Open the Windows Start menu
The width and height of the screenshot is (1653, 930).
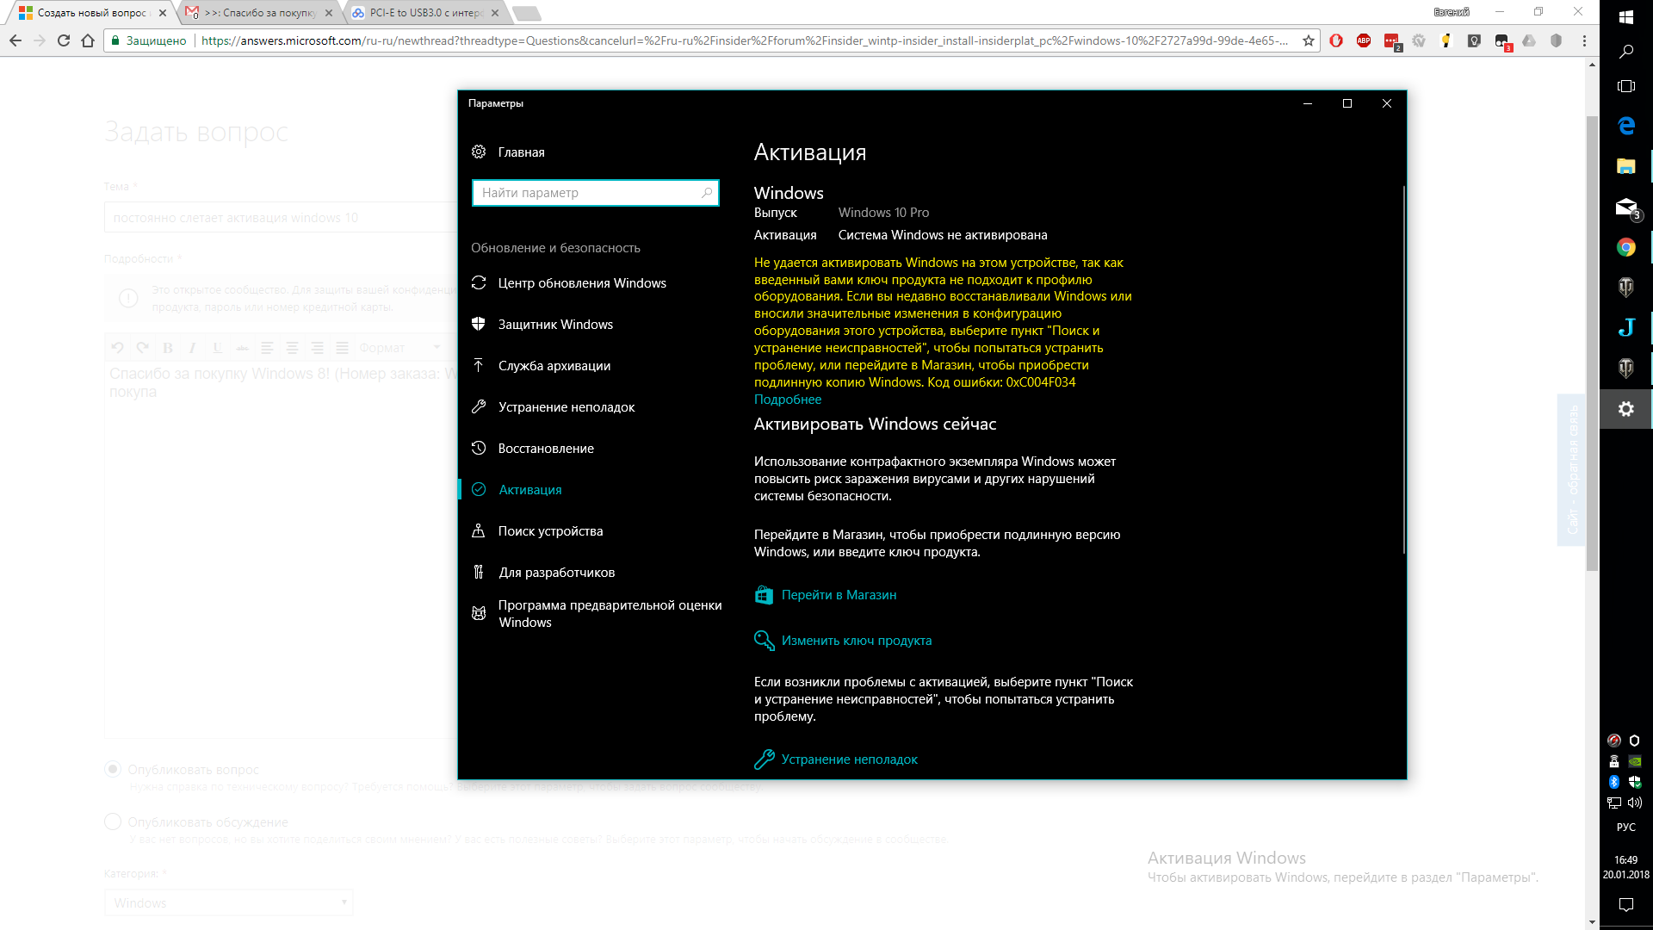tap(1626, 16)
